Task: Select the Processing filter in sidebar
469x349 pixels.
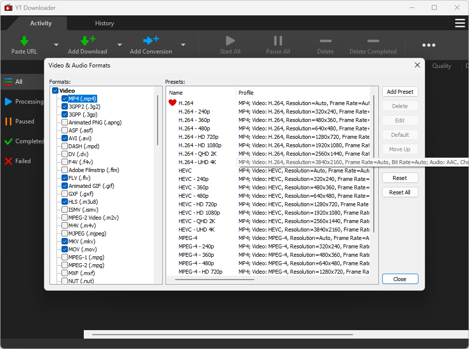Action: (24, 102)
